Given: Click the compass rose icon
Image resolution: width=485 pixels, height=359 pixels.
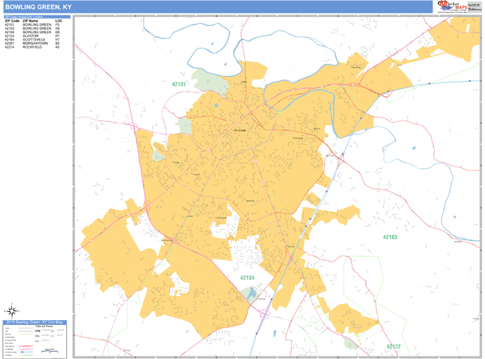Looking at the screenshot, I should click(12, 310).
